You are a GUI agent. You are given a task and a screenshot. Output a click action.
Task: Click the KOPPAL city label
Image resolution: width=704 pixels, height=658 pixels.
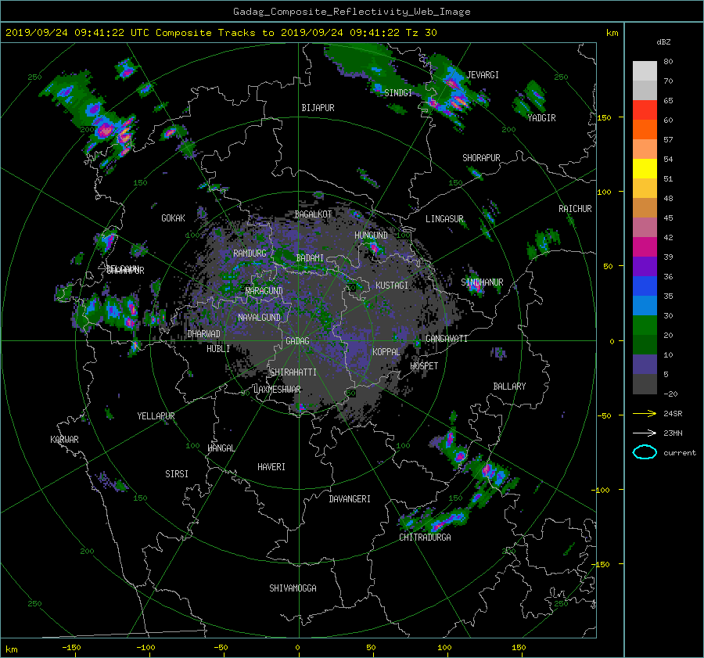point(386,352)
